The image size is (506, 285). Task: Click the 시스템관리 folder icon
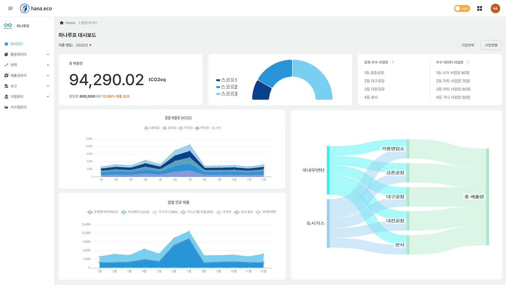coord(6,107)
